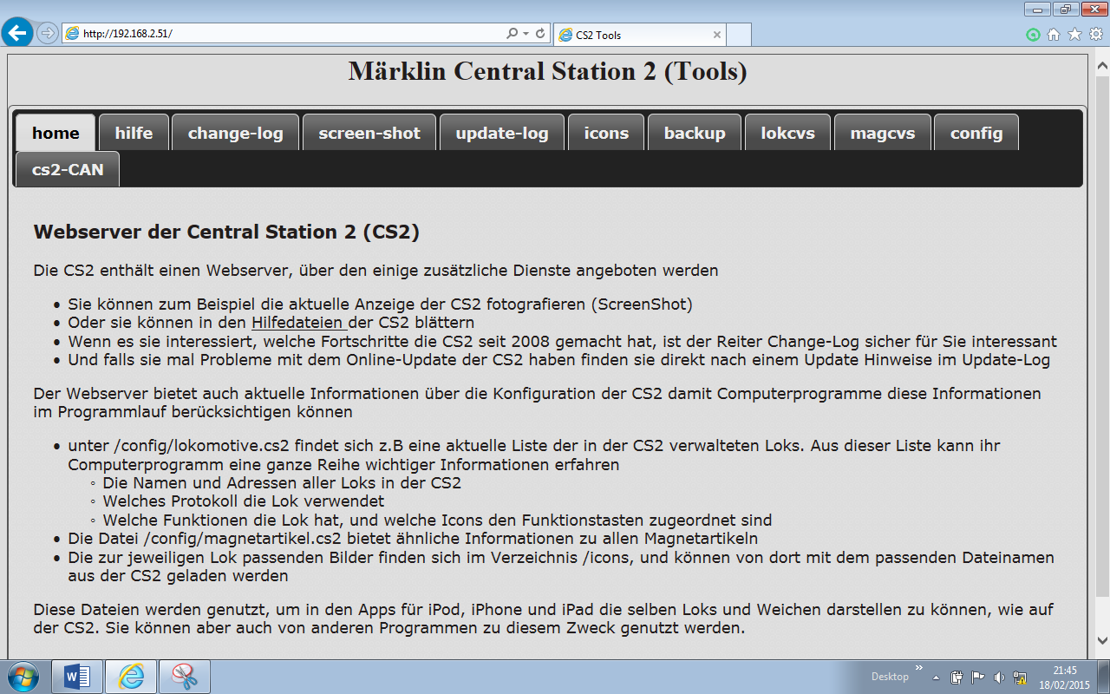Show hidden tray icons arrow
The width and height of the screenshot is (1110, 694).
[x=936, y=678]
